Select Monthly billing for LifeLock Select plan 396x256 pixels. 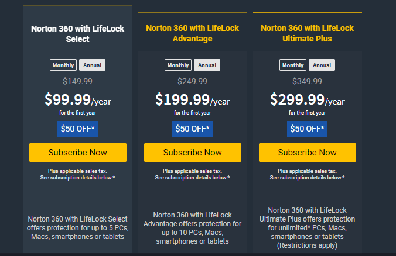[63, 65]
